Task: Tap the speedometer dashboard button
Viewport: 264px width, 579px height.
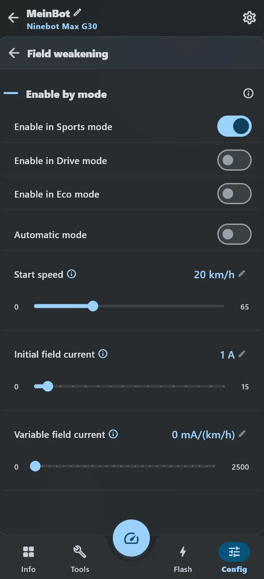Action: pos(131,538)
